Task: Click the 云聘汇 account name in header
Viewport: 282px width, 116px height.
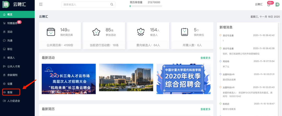Action: click(258, 4)
